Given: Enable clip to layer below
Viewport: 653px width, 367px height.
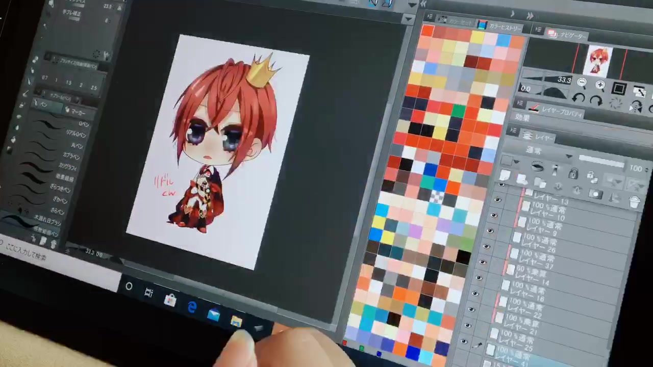Looking at the screenshot, I should (538, 167).
